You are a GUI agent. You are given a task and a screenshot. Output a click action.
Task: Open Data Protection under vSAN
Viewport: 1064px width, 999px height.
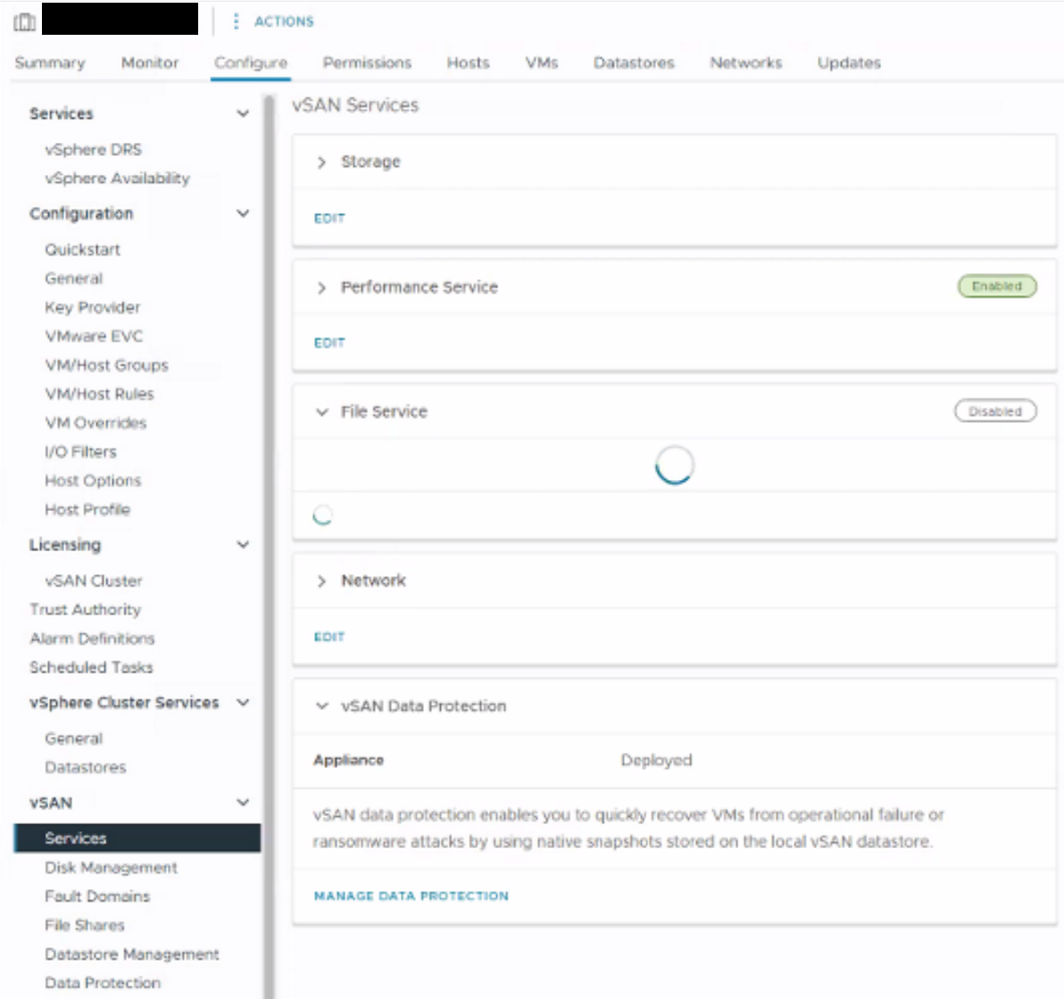point(103,983)
